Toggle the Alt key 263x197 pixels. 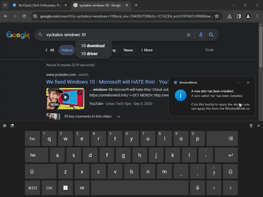click(82, 188)
